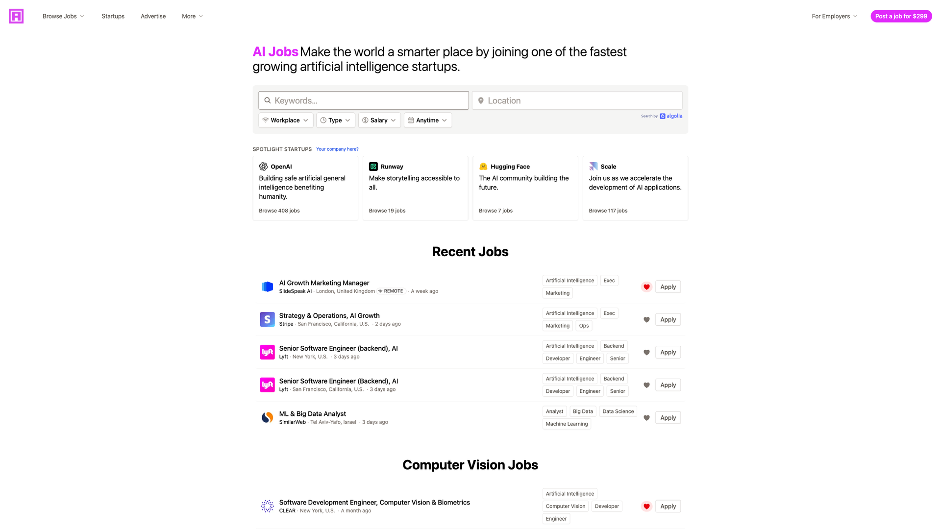Image resolution: width=941 pixels, height=529 pixels.
Task: Unfavorite the AI Growth Marketing Manager job
Action: pos(646,287)
